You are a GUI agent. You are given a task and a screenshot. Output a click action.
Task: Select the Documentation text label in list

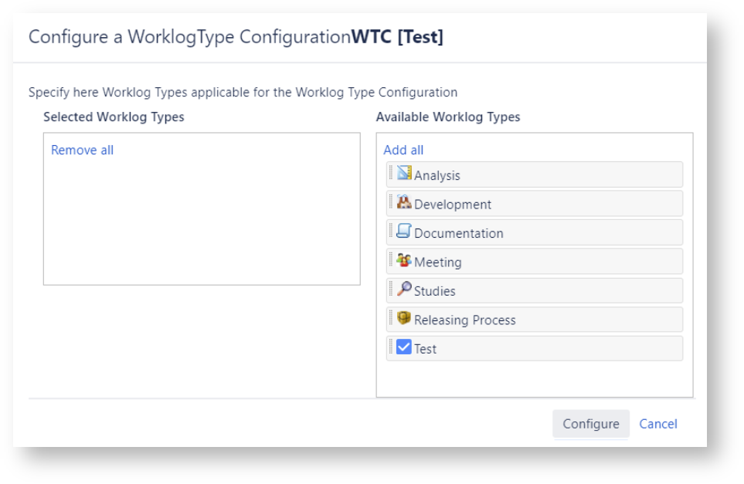[458, 233]
